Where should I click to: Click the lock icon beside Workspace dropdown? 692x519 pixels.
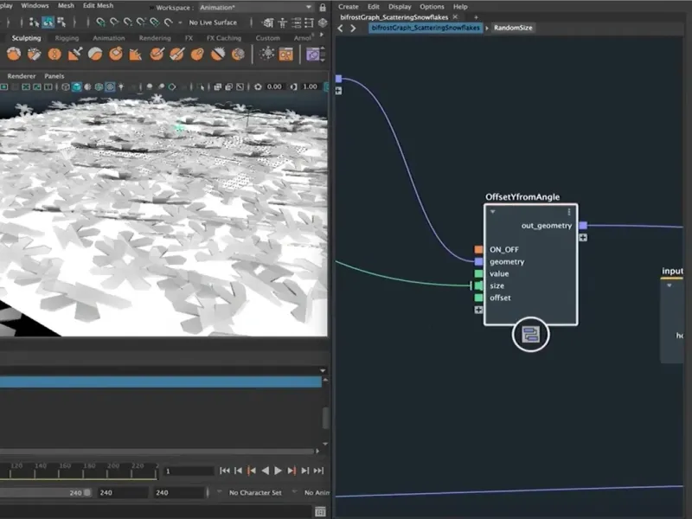[322, 8]
